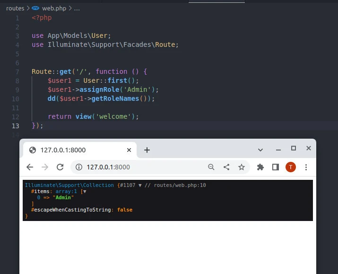Close the browser window
The image size is (338, 274).
[309, 148]
